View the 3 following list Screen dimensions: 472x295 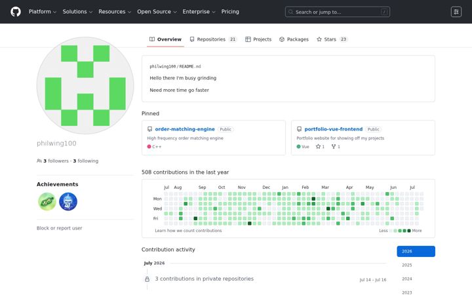coord(86,161)
